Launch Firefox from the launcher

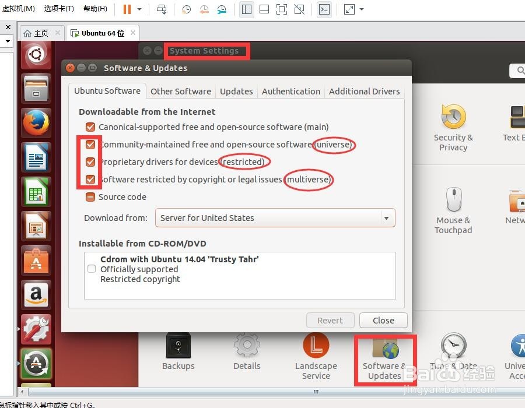pos(36,123)
